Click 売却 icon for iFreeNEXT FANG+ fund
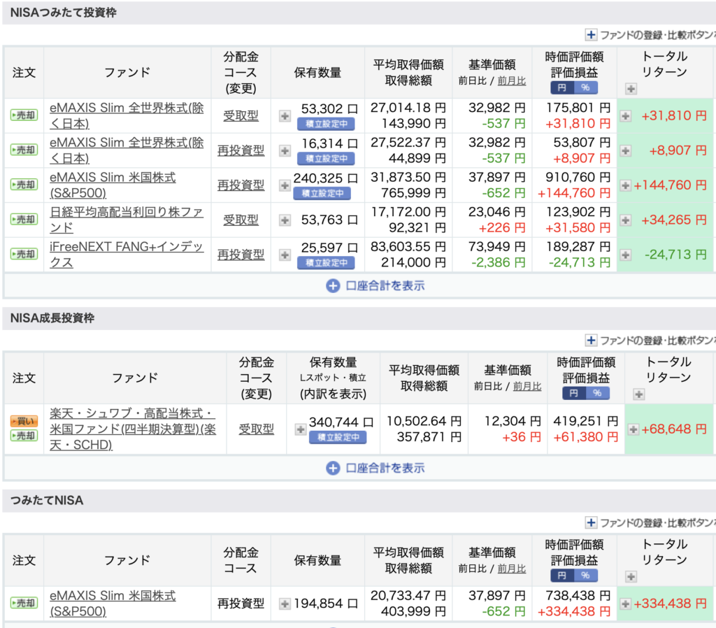The width and height of the screenshot is (716, 628). (x=23, y=255)
